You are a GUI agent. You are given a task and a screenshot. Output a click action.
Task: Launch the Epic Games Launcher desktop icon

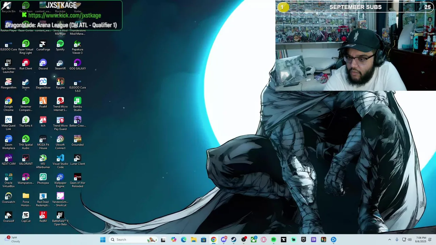(x=9, y=66)
